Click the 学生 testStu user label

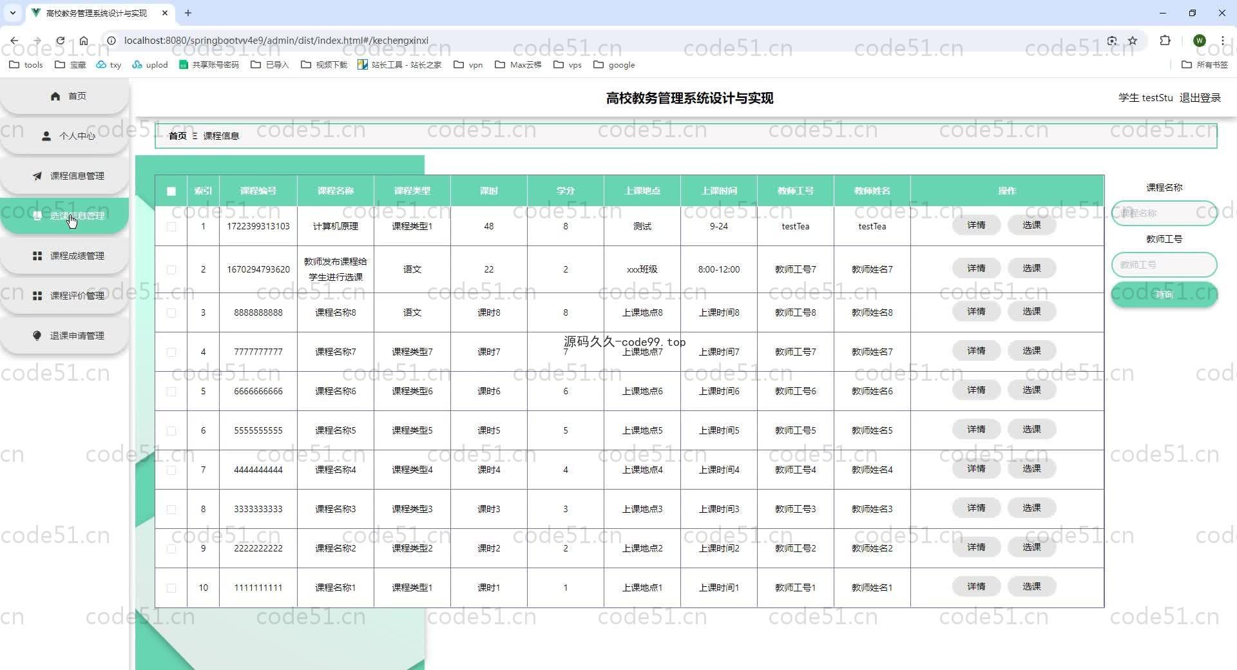(1146, 97)
